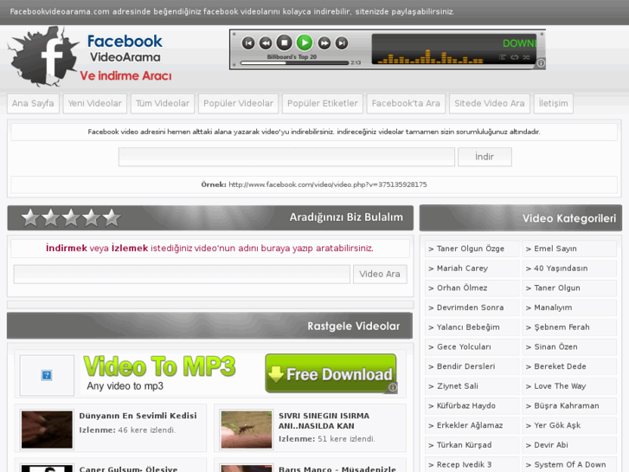629x472 pixels.
Task: Open the Ana Sayfa tab
Action: [x=33, y=104]
